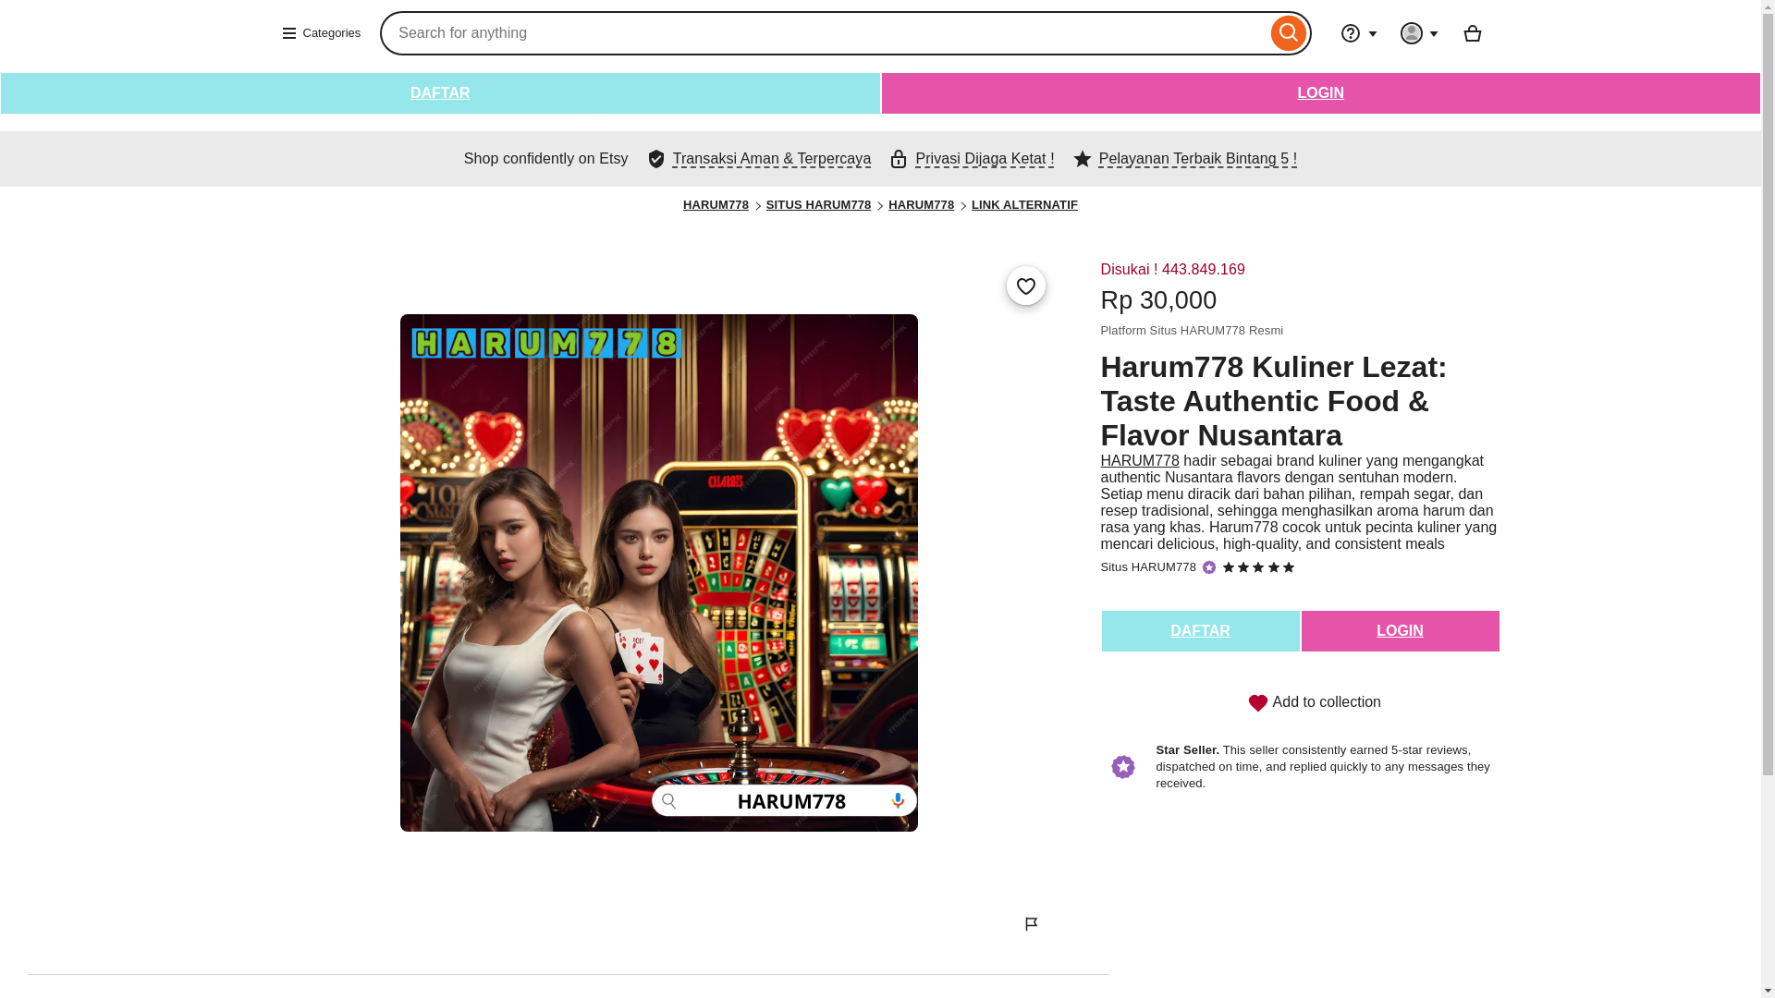Screen dimensions: 1775x998
Task: Click Add to collection heart button
Action: (1314, 702)
